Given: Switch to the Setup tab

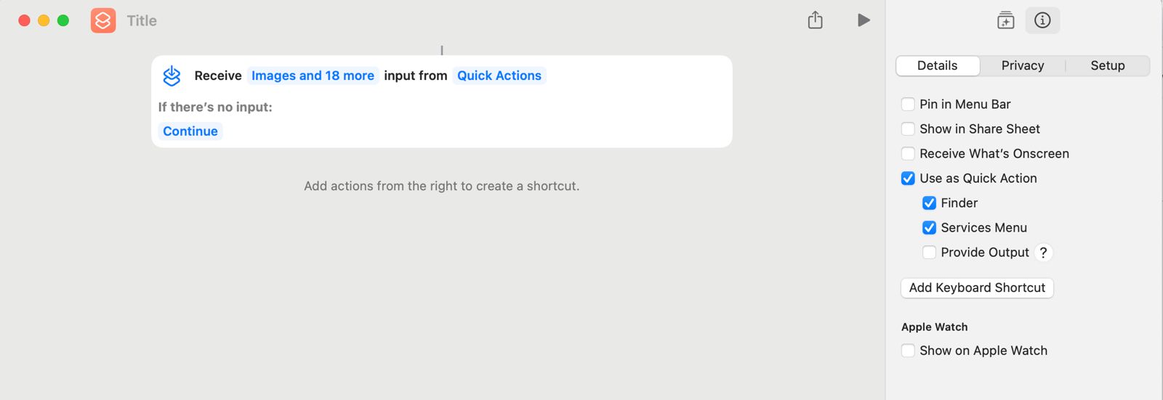Looking at the screenshot, I should point(1107,66).
